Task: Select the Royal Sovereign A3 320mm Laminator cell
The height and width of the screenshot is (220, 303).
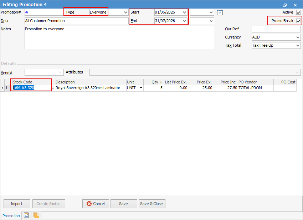Action: (91, 88)
